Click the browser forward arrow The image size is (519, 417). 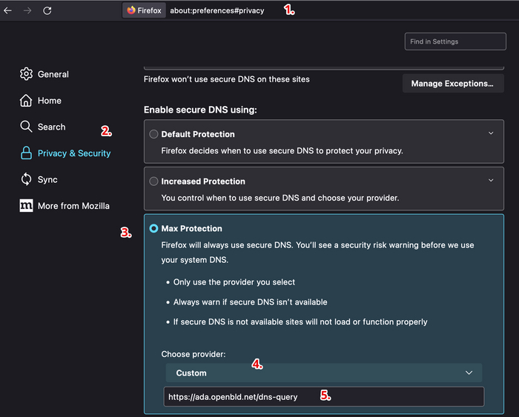tap(27, 10)
